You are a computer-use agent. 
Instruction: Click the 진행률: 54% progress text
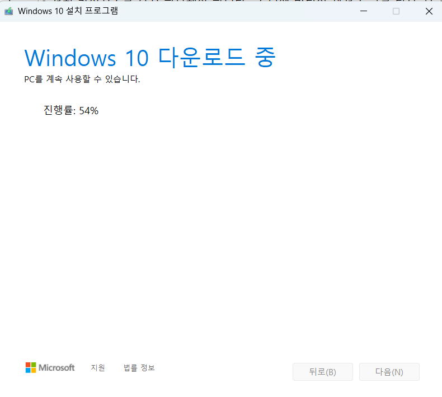(x=71, y=110)
